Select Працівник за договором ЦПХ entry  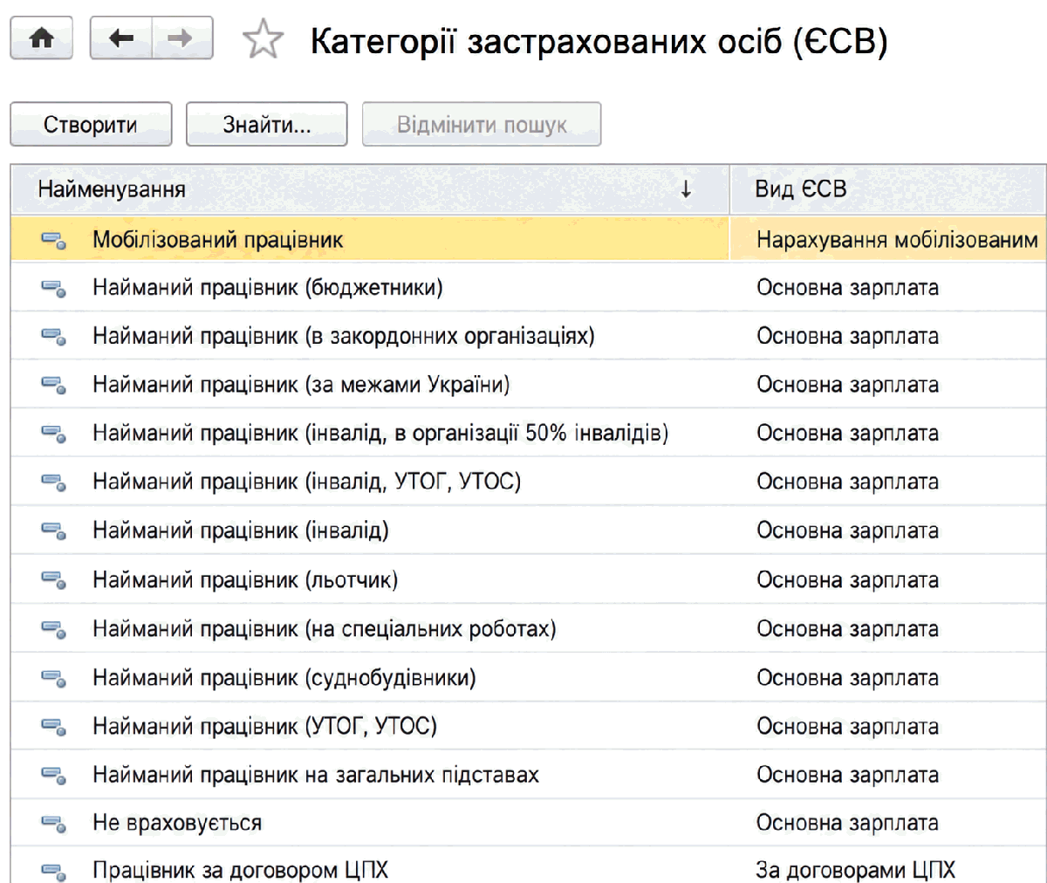(240, 871)
